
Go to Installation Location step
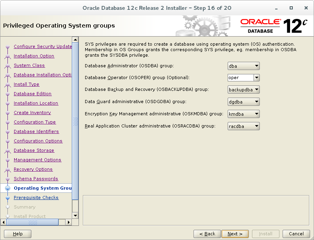(36, 103)
